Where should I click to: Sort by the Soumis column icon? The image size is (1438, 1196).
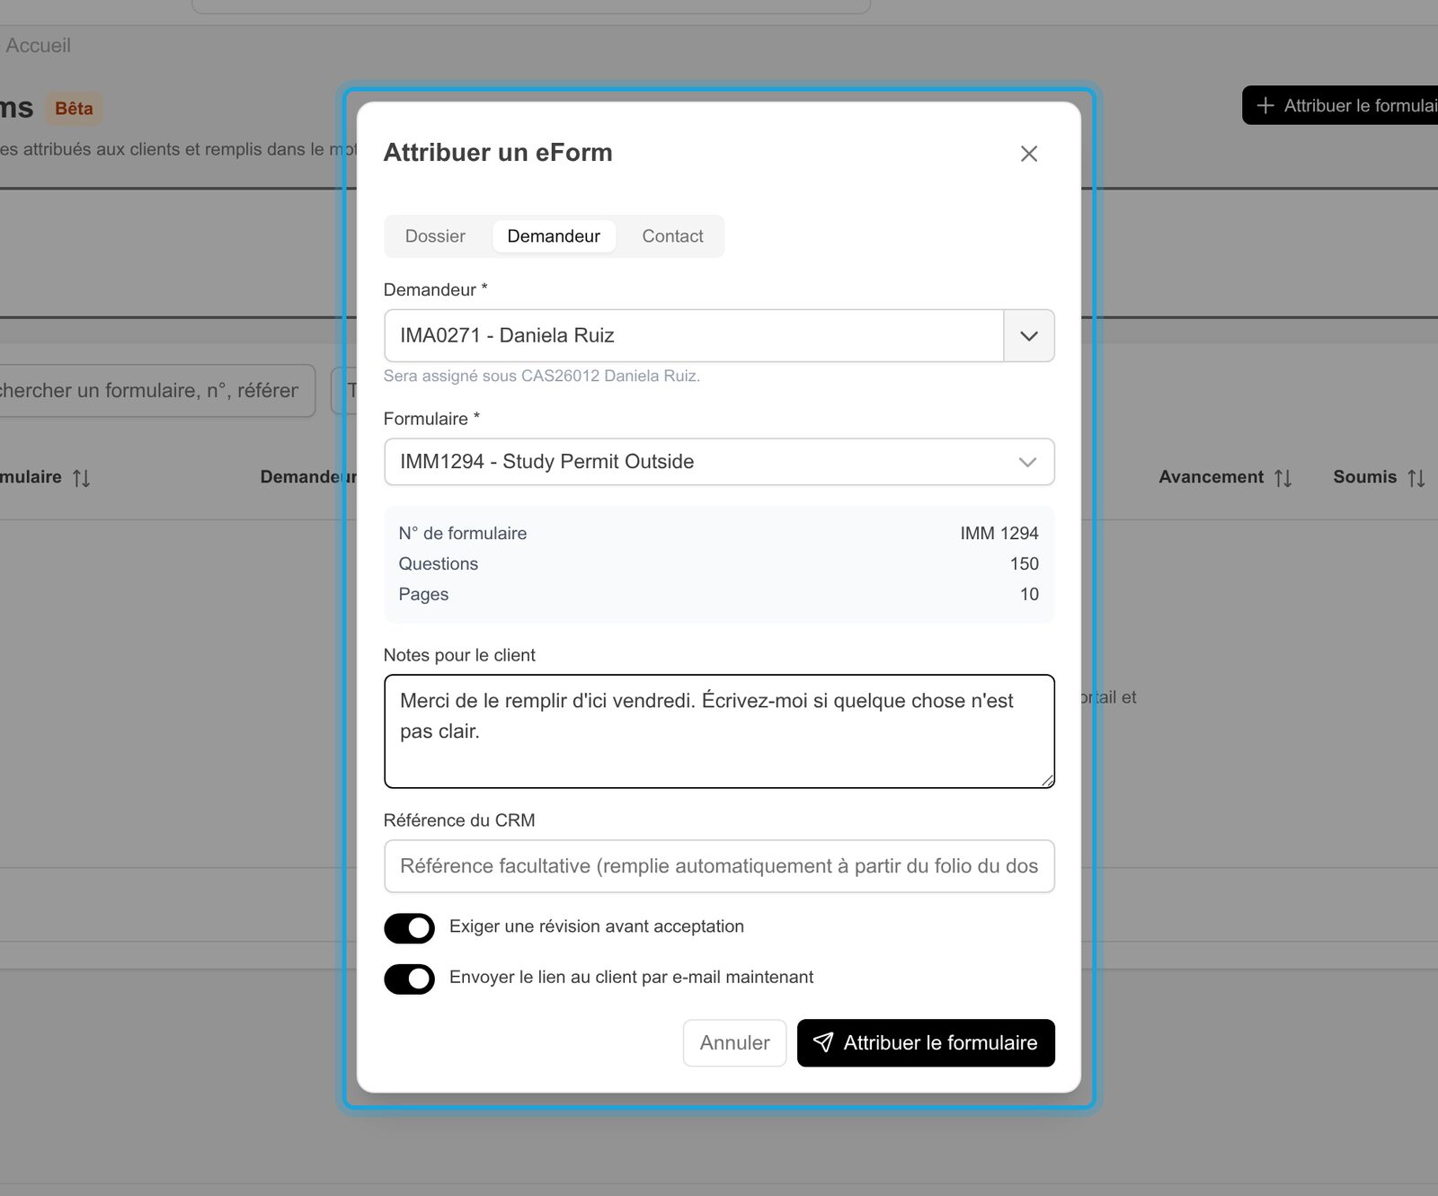click(1416, 478)
